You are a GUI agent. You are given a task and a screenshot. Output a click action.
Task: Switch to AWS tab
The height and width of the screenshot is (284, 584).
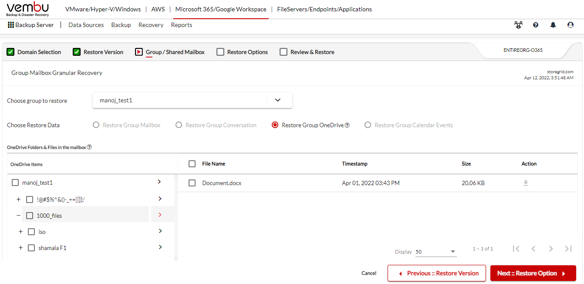coord(158,9)
